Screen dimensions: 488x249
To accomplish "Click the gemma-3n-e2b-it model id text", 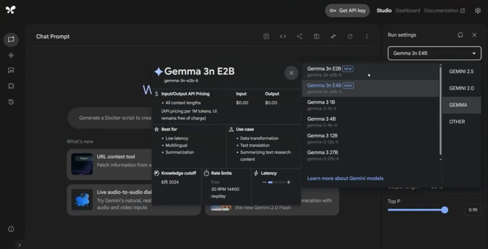I will [x=181, y=80].
